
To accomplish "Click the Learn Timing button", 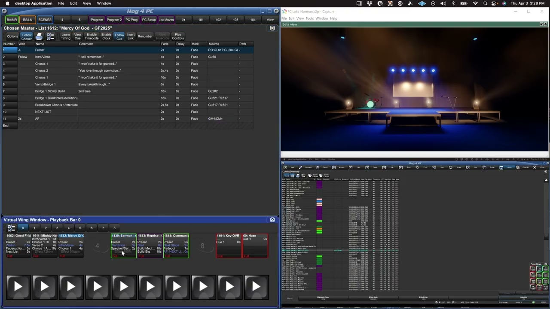I will coord(65,36).
